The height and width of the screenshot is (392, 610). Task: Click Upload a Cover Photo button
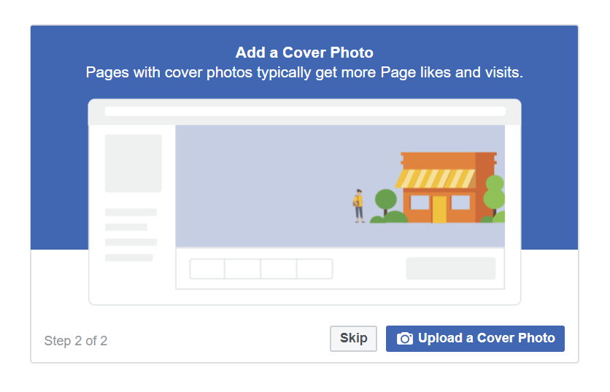tap(475, 338)
